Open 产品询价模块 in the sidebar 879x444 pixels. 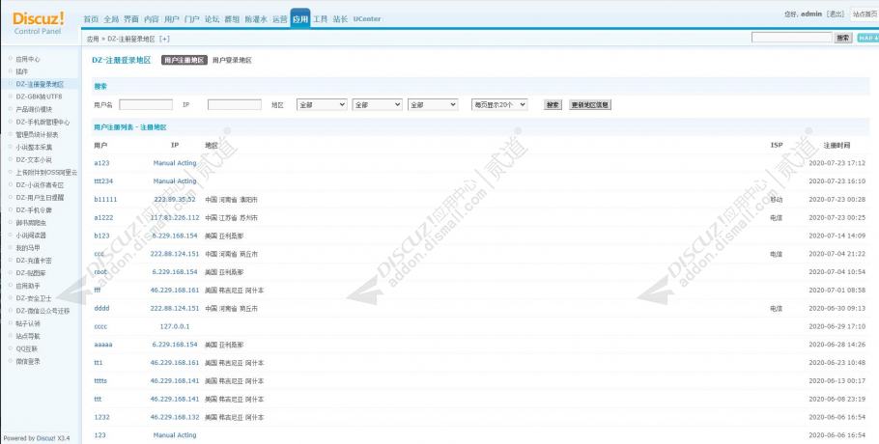point(34,109)
